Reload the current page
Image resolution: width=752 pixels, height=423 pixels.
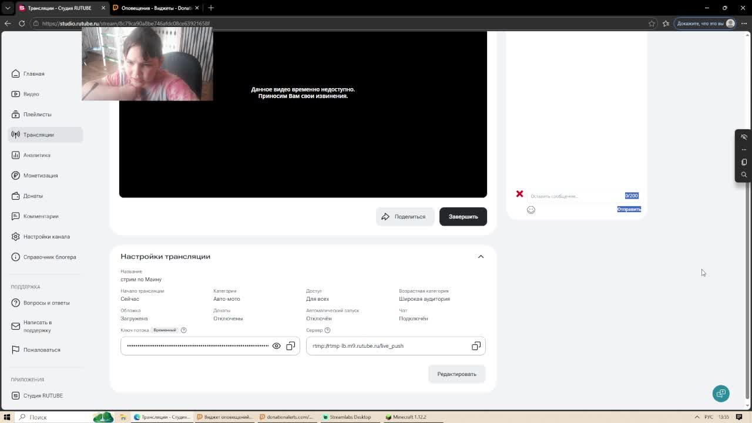[x=22, y=23]
